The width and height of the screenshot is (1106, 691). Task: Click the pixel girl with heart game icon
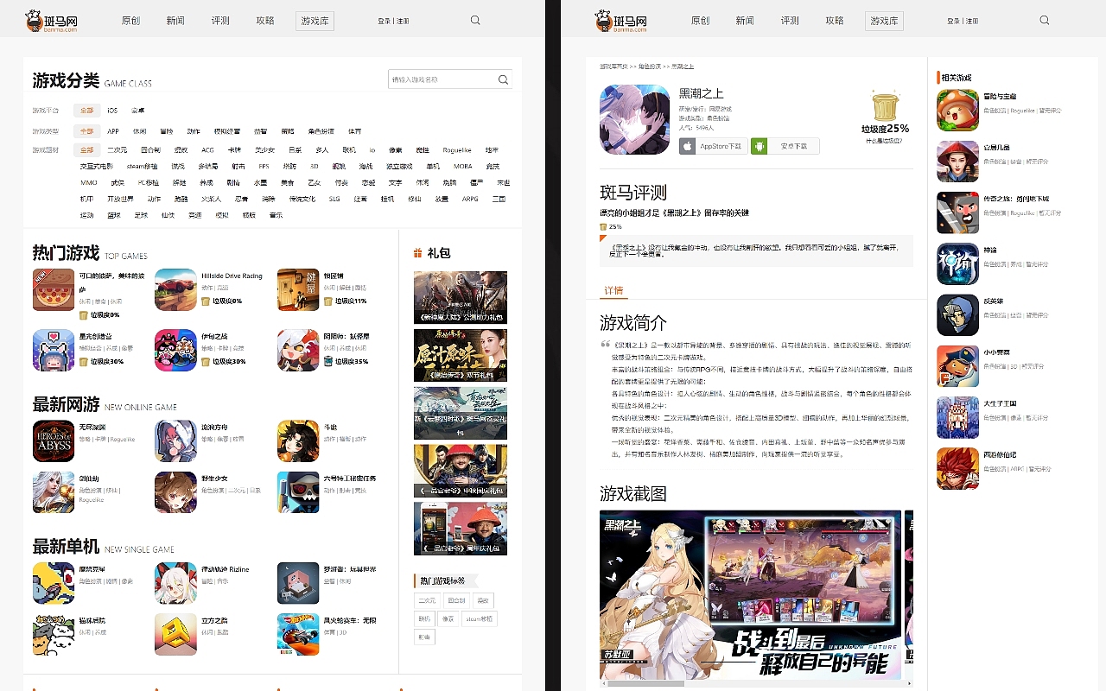54,350
